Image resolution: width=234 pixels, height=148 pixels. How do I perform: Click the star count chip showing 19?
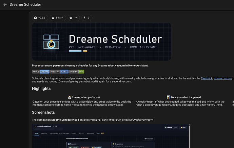click(74, 18)
